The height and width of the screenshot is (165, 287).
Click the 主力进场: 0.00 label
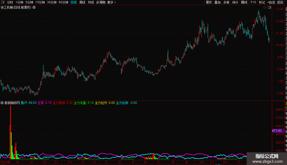coord(62,103)
